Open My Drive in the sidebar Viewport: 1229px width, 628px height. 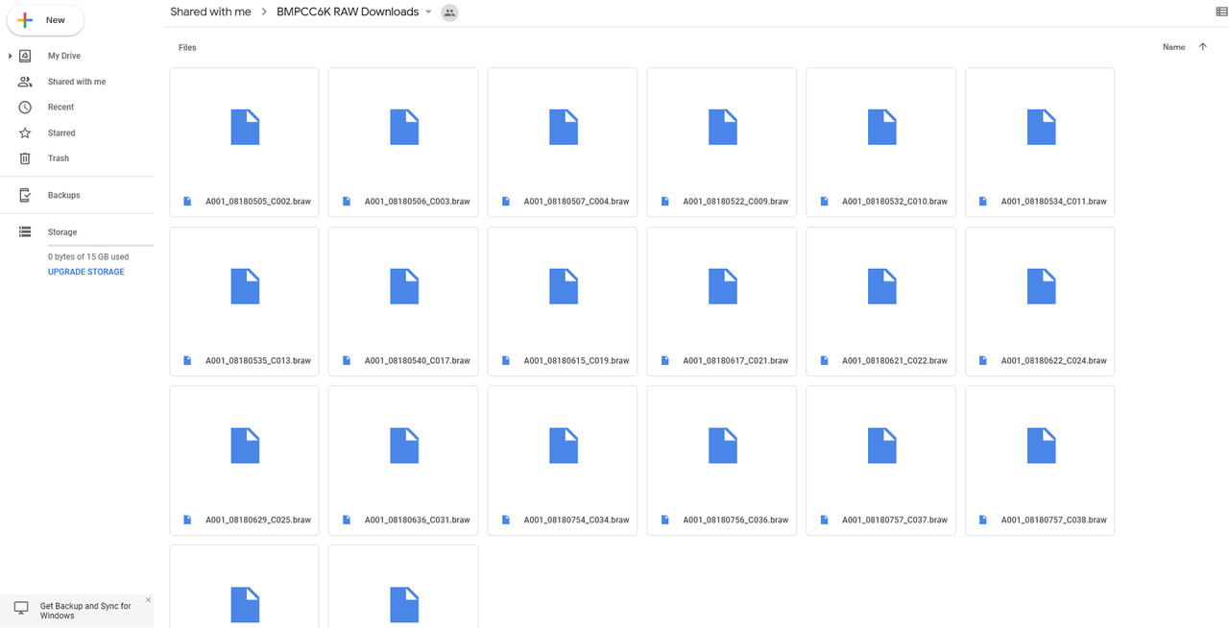coord(64,57)
